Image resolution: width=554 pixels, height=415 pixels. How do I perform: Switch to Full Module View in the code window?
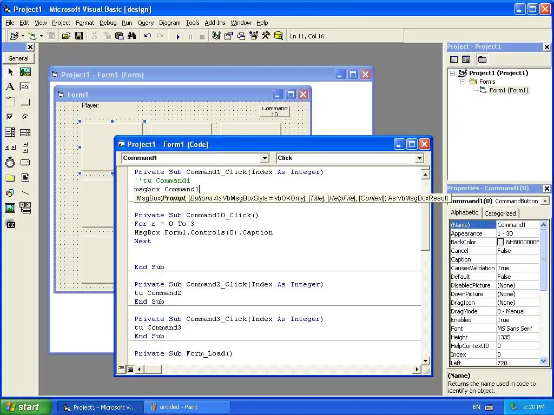(130, 369)
